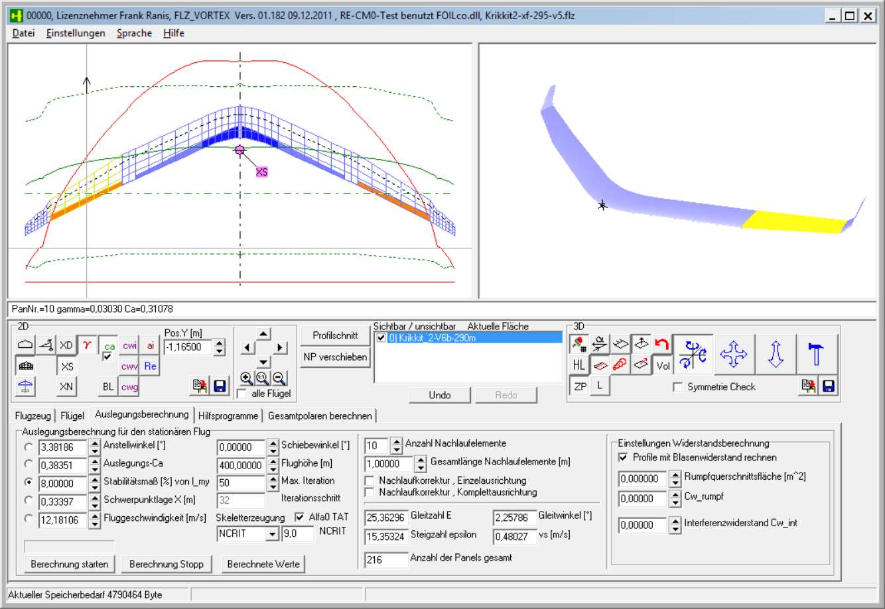This screenshot has height=609, width=885.
Task: Click the blue up-down arrow tool
Action: [x=776, y=354]
